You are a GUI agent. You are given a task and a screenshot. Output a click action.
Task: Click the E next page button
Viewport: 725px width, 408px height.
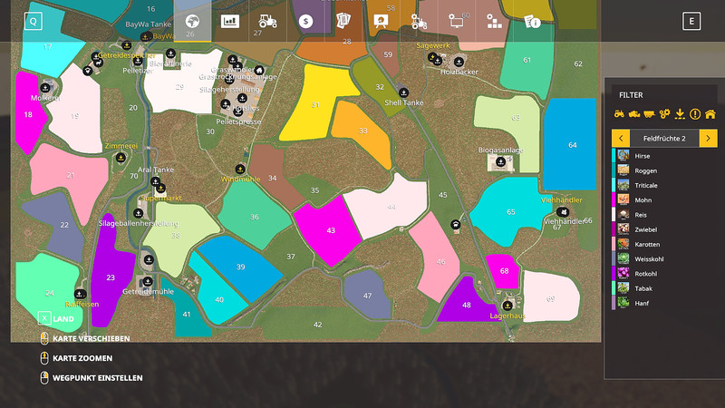click(691, 21)
